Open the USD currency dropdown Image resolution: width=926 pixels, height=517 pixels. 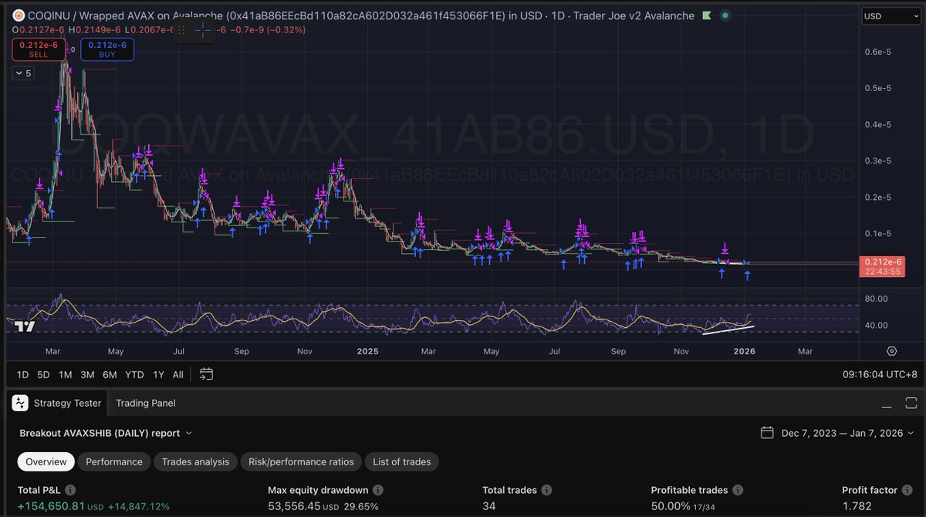click(890, 16)
